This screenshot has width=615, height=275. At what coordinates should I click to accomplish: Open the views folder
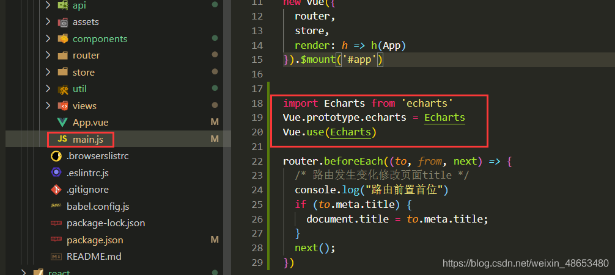[84, 105]
